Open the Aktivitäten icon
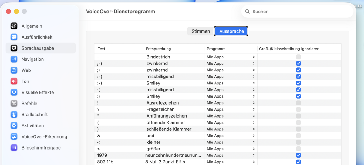Image resolution: width=364 pixels, height=165 pixels. pyautogui.click(x=14, y=125)
